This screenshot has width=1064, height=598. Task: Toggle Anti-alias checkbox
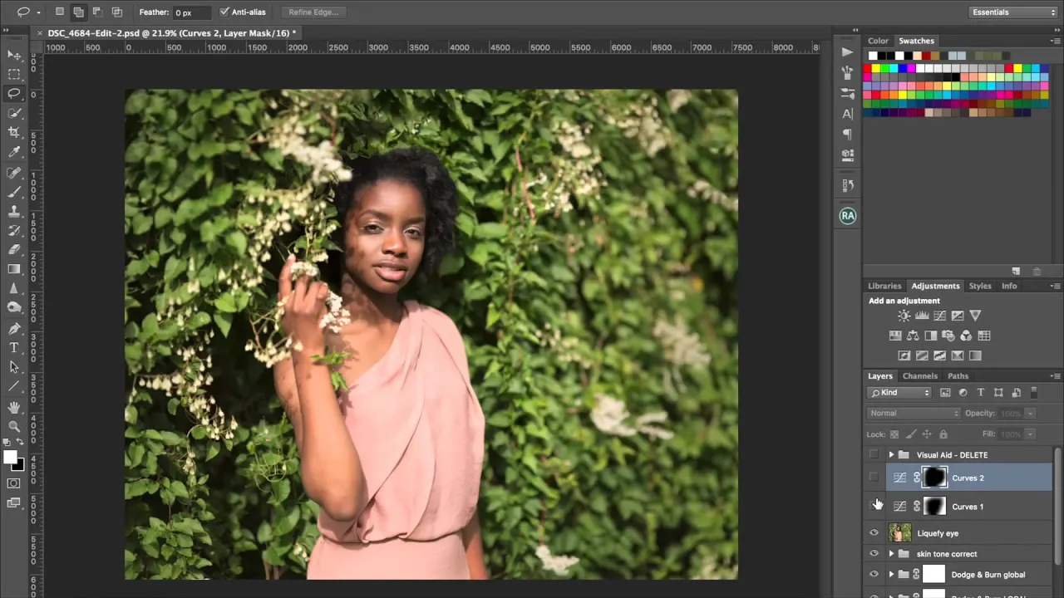[x=224, y=12]
